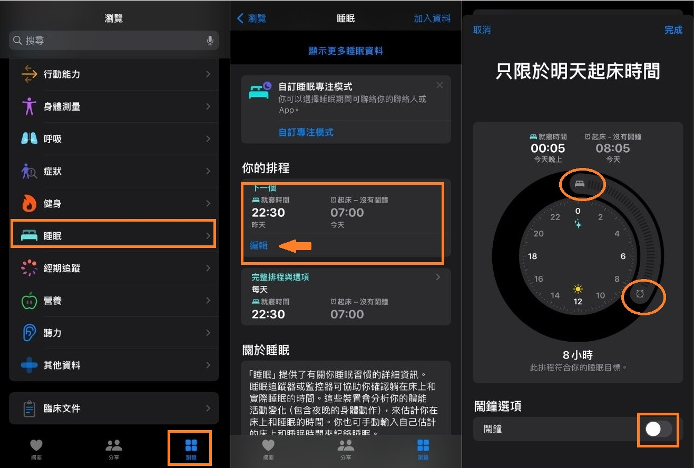Tap the sparkle star icon on clock
Viewport: 694px width, 468px height.
pyautogui.click(x=578, y=224)
